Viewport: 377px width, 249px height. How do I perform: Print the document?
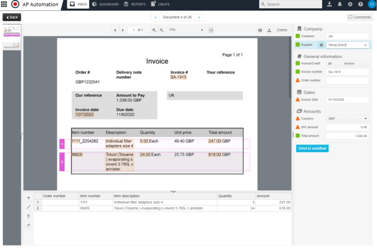(260, 30)
